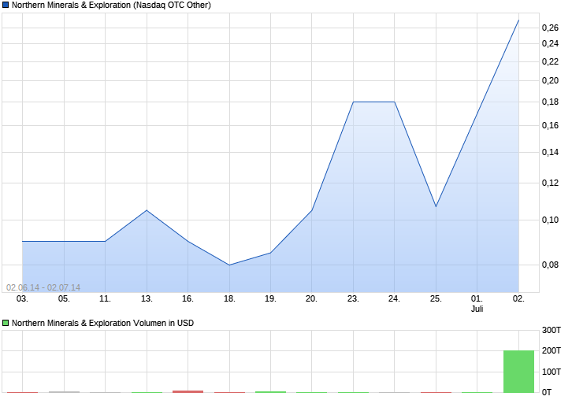Click the volume axis value '300T'
Viewport: 572px width, 400px height.
[552, 331]
